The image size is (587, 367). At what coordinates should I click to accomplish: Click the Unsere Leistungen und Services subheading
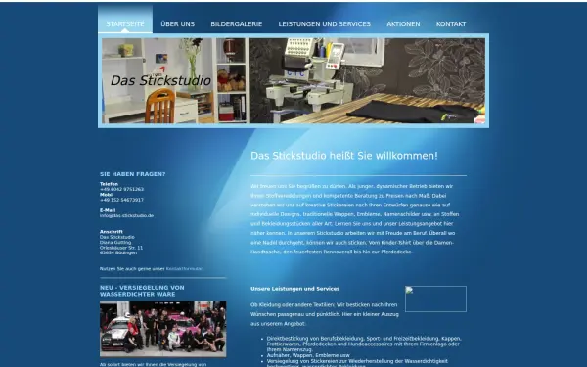(295, 289)
